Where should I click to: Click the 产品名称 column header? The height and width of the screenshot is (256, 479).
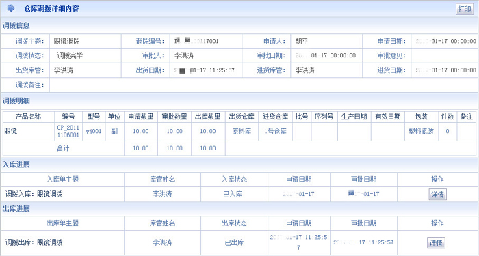[x=29, y=117]
